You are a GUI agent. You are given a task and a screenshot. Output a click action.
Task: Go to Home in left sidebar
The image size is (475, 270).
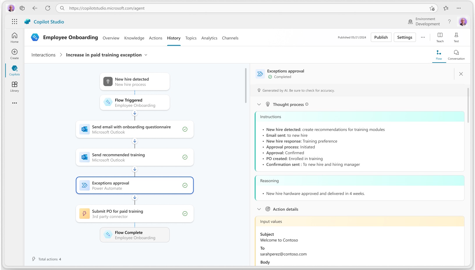tap(15, 38)
